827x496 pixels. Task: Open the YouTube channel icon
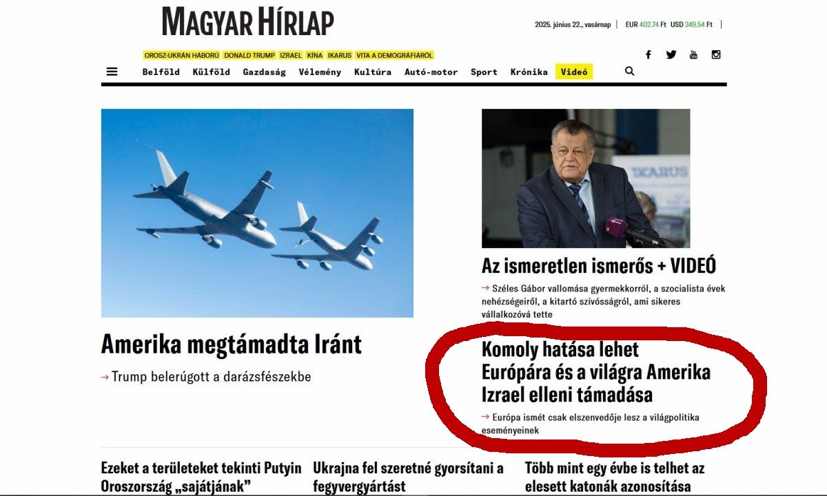(693, 54)
